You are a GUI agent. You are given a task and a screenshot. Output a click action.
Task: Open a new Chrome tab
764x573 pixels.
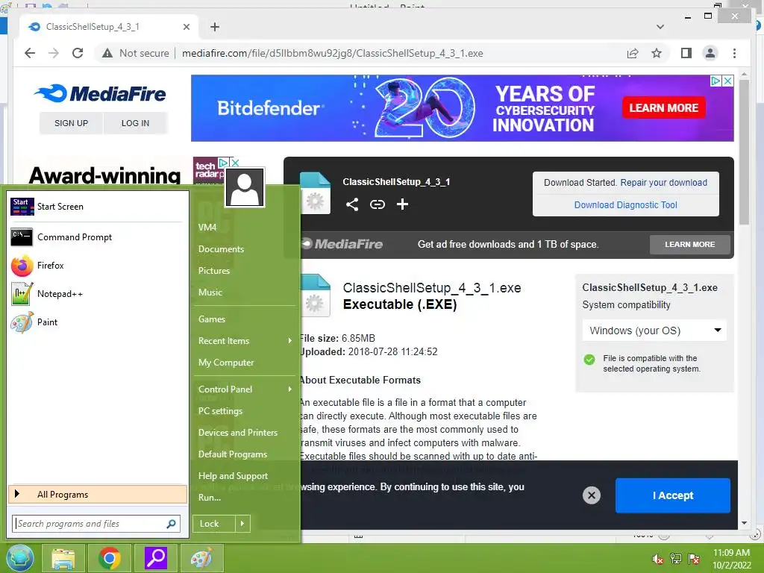tap(214, 27)
